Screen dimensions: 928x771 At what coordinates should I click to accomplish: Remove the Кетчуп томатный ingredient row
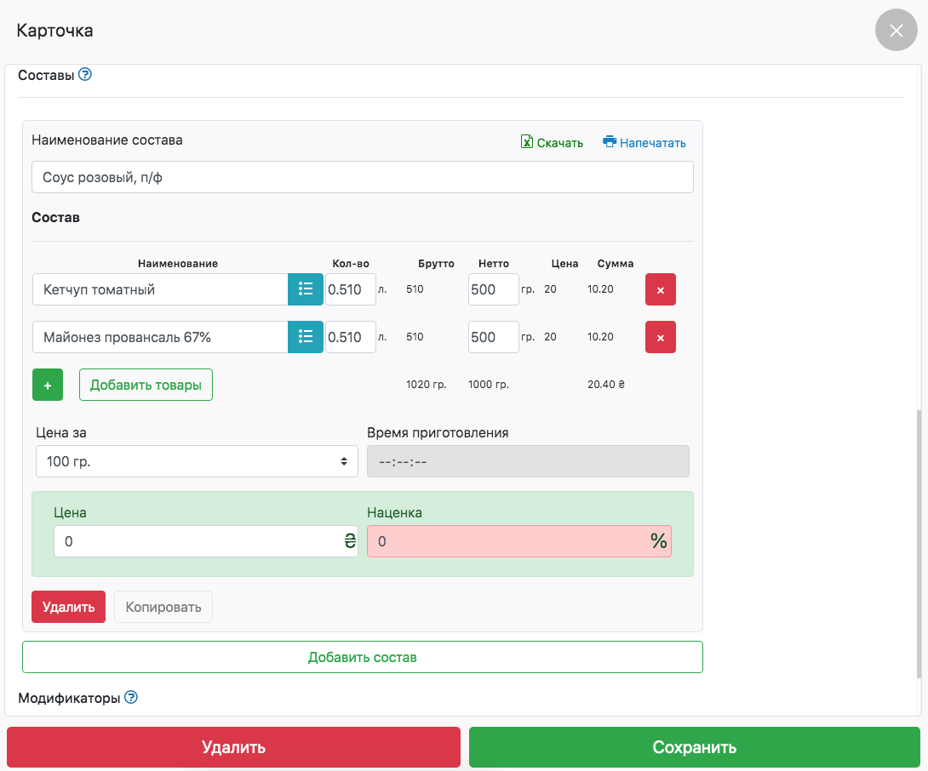(660, 289)
